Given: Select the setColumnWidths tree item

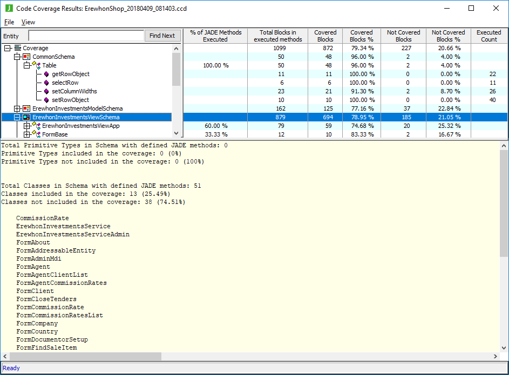Looking at the screenshot, I should pyautogui.click(x=74, y=92).
